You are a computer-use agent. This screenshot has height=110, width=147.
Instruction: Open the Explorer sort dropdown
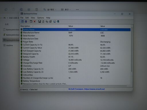50,9
